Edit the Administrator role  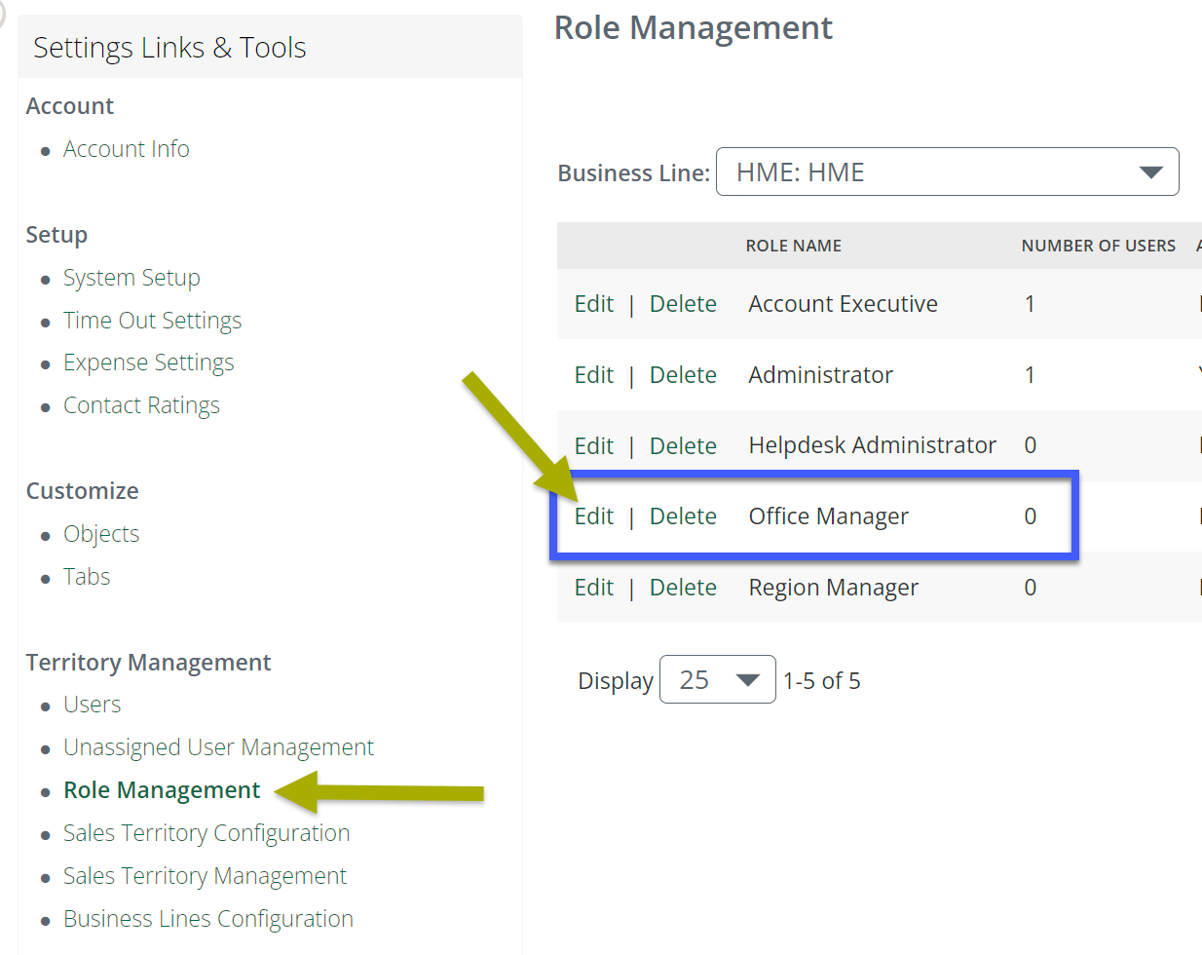594,375
